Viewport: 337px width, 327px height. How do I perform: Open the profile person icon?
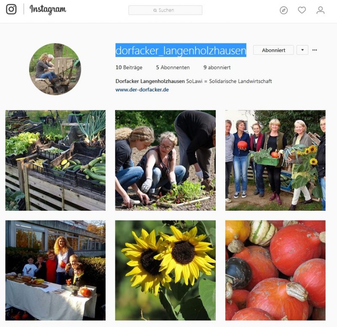pyautogui.click(x=321, y=10)
